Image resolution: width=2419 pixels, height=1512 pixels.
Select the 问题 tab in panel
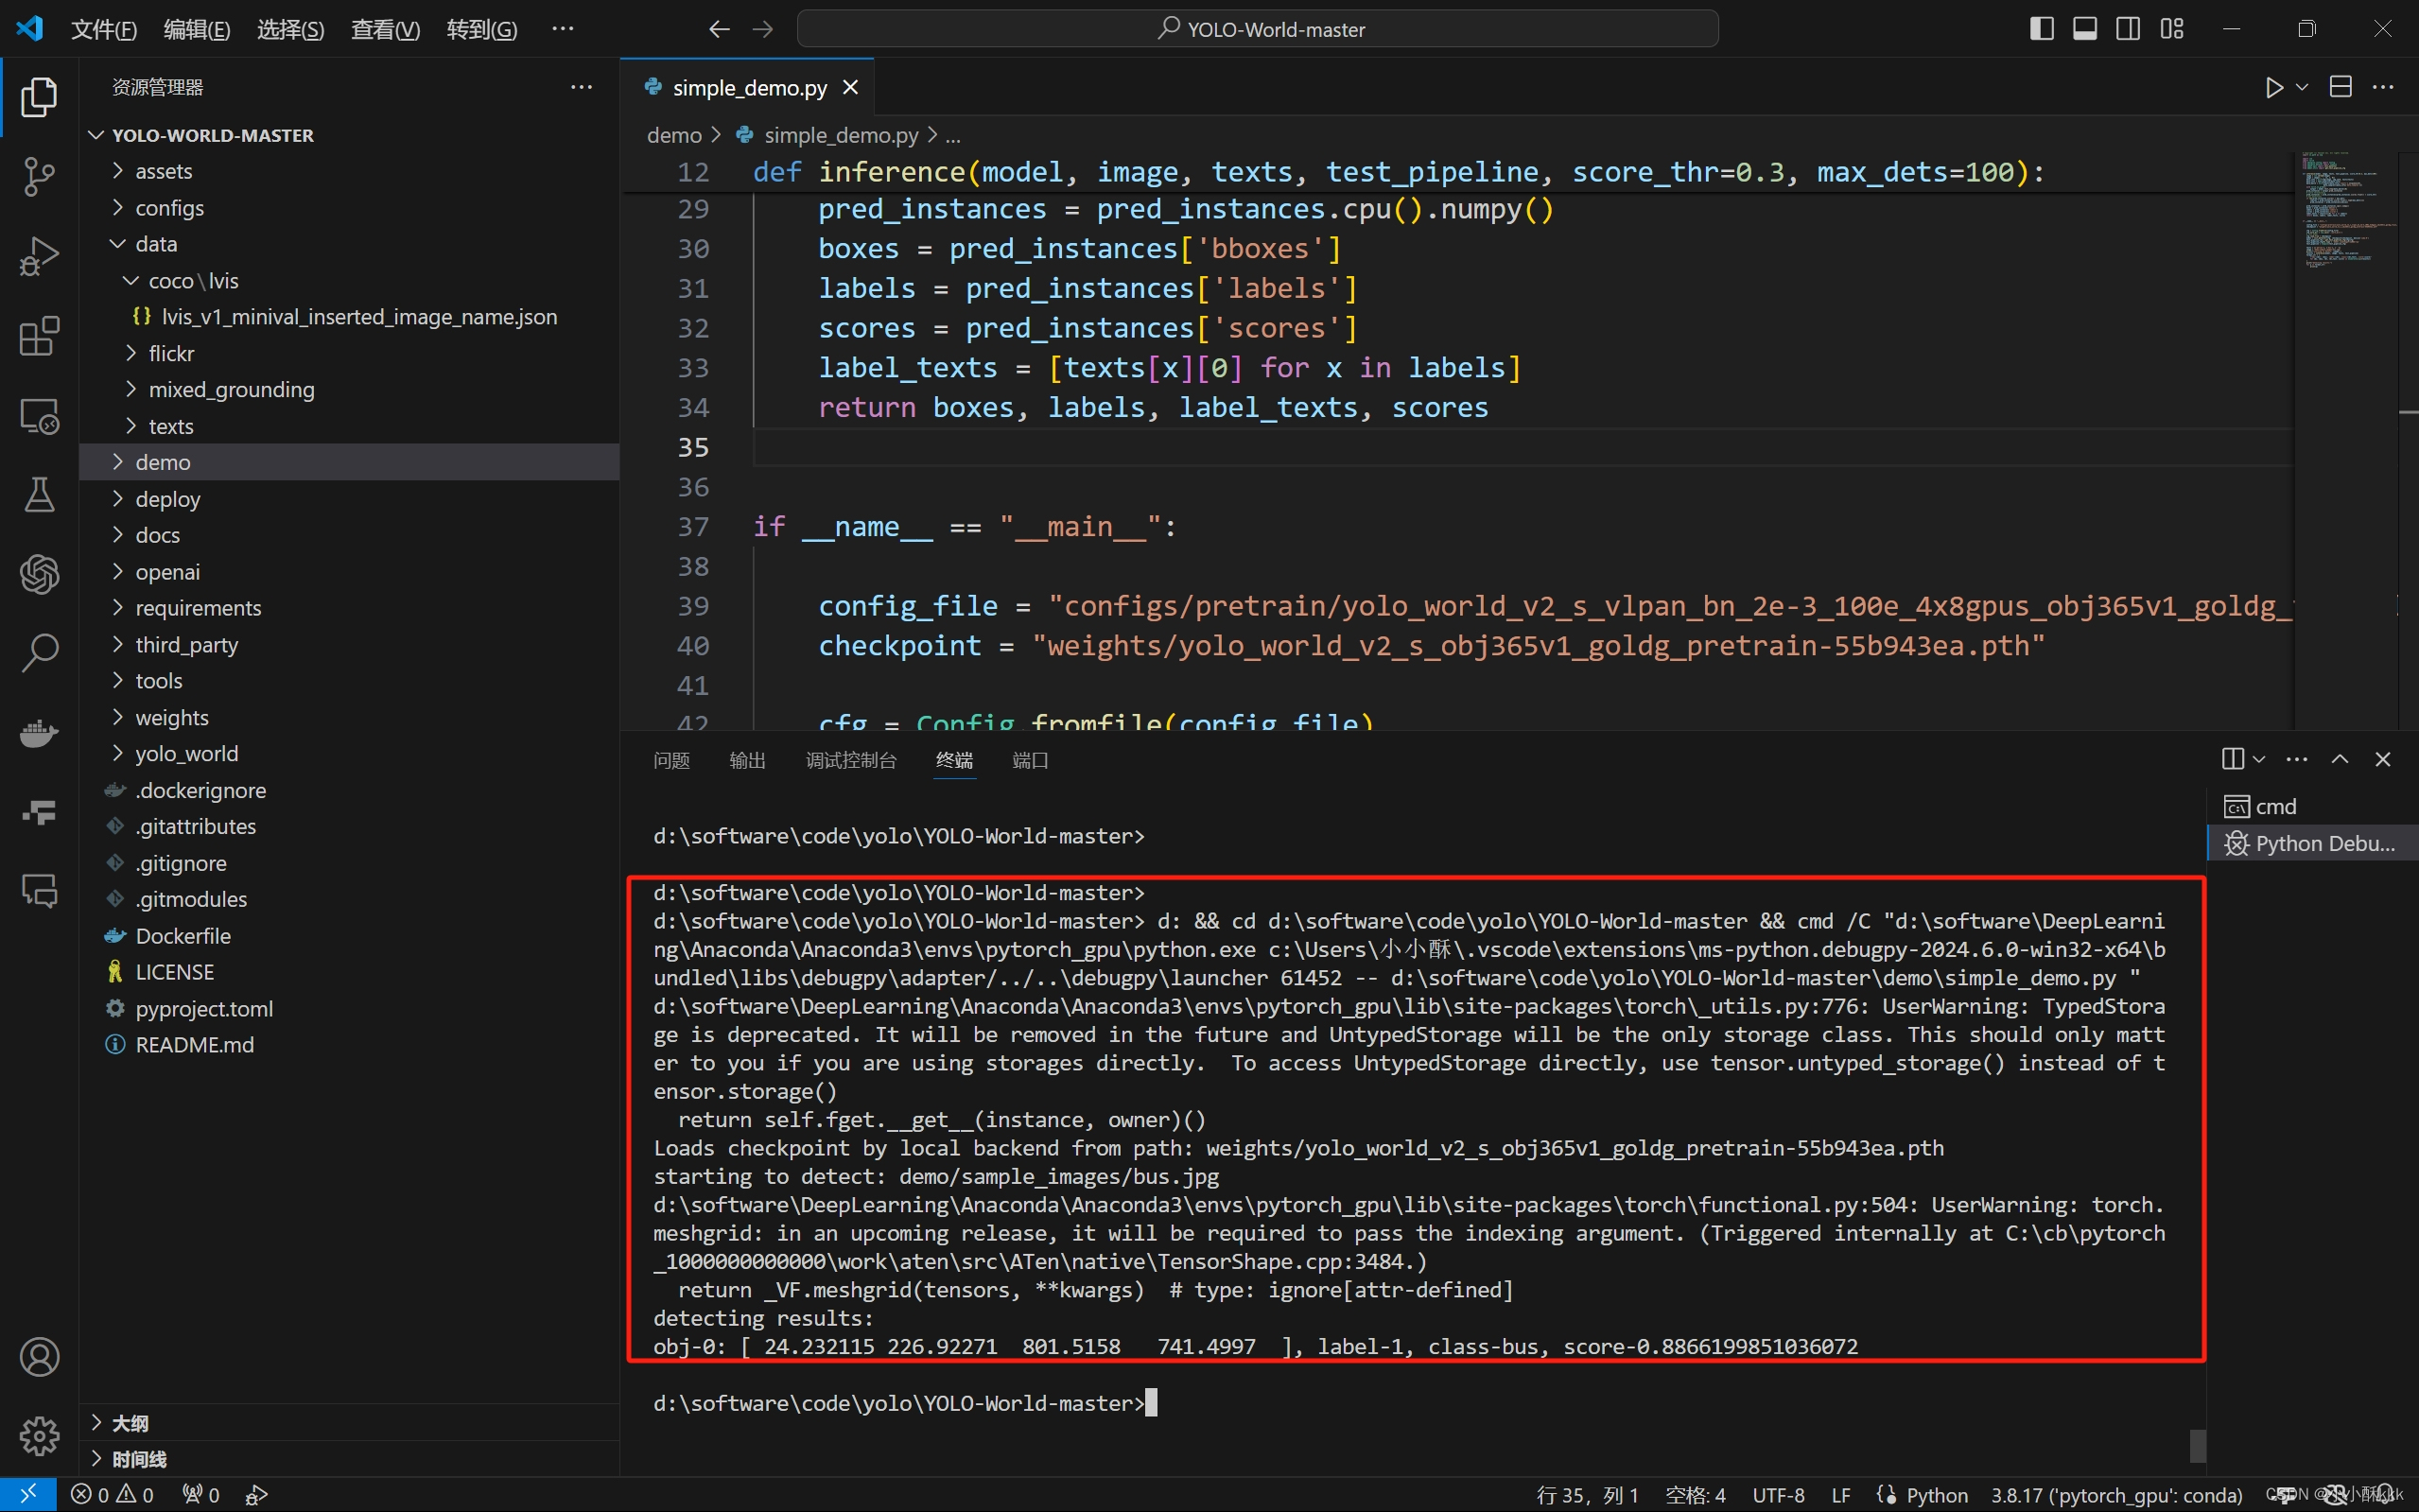click(669, 759)
